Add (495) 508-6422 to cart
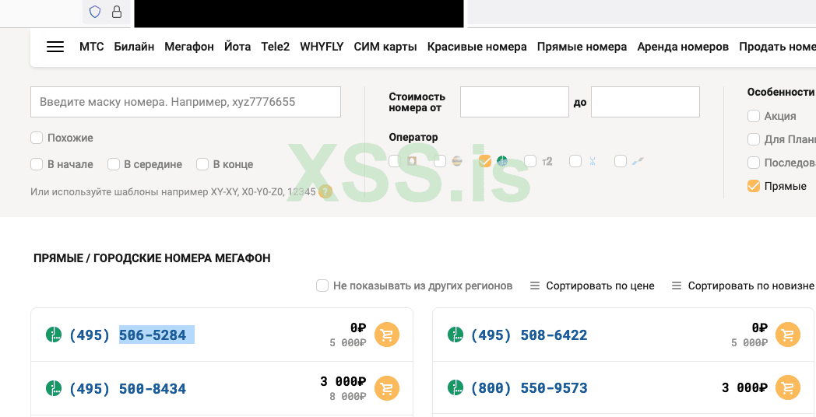Image resolution: width=816 pixels, height=417 pixels. pos(788,335)
